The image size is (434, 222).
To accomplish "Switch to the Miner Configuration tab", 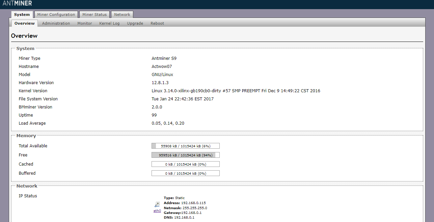I will click(x=56, y=15).
